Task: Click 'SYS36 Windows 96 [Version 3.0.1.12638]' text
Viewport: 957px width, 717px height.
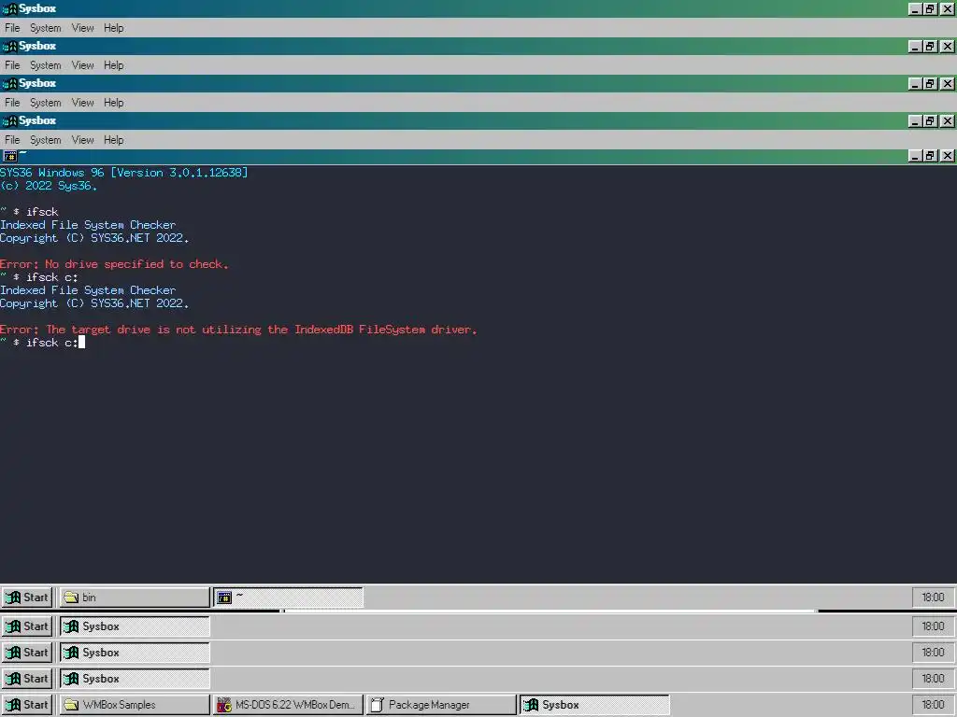Action: point(124,173)
